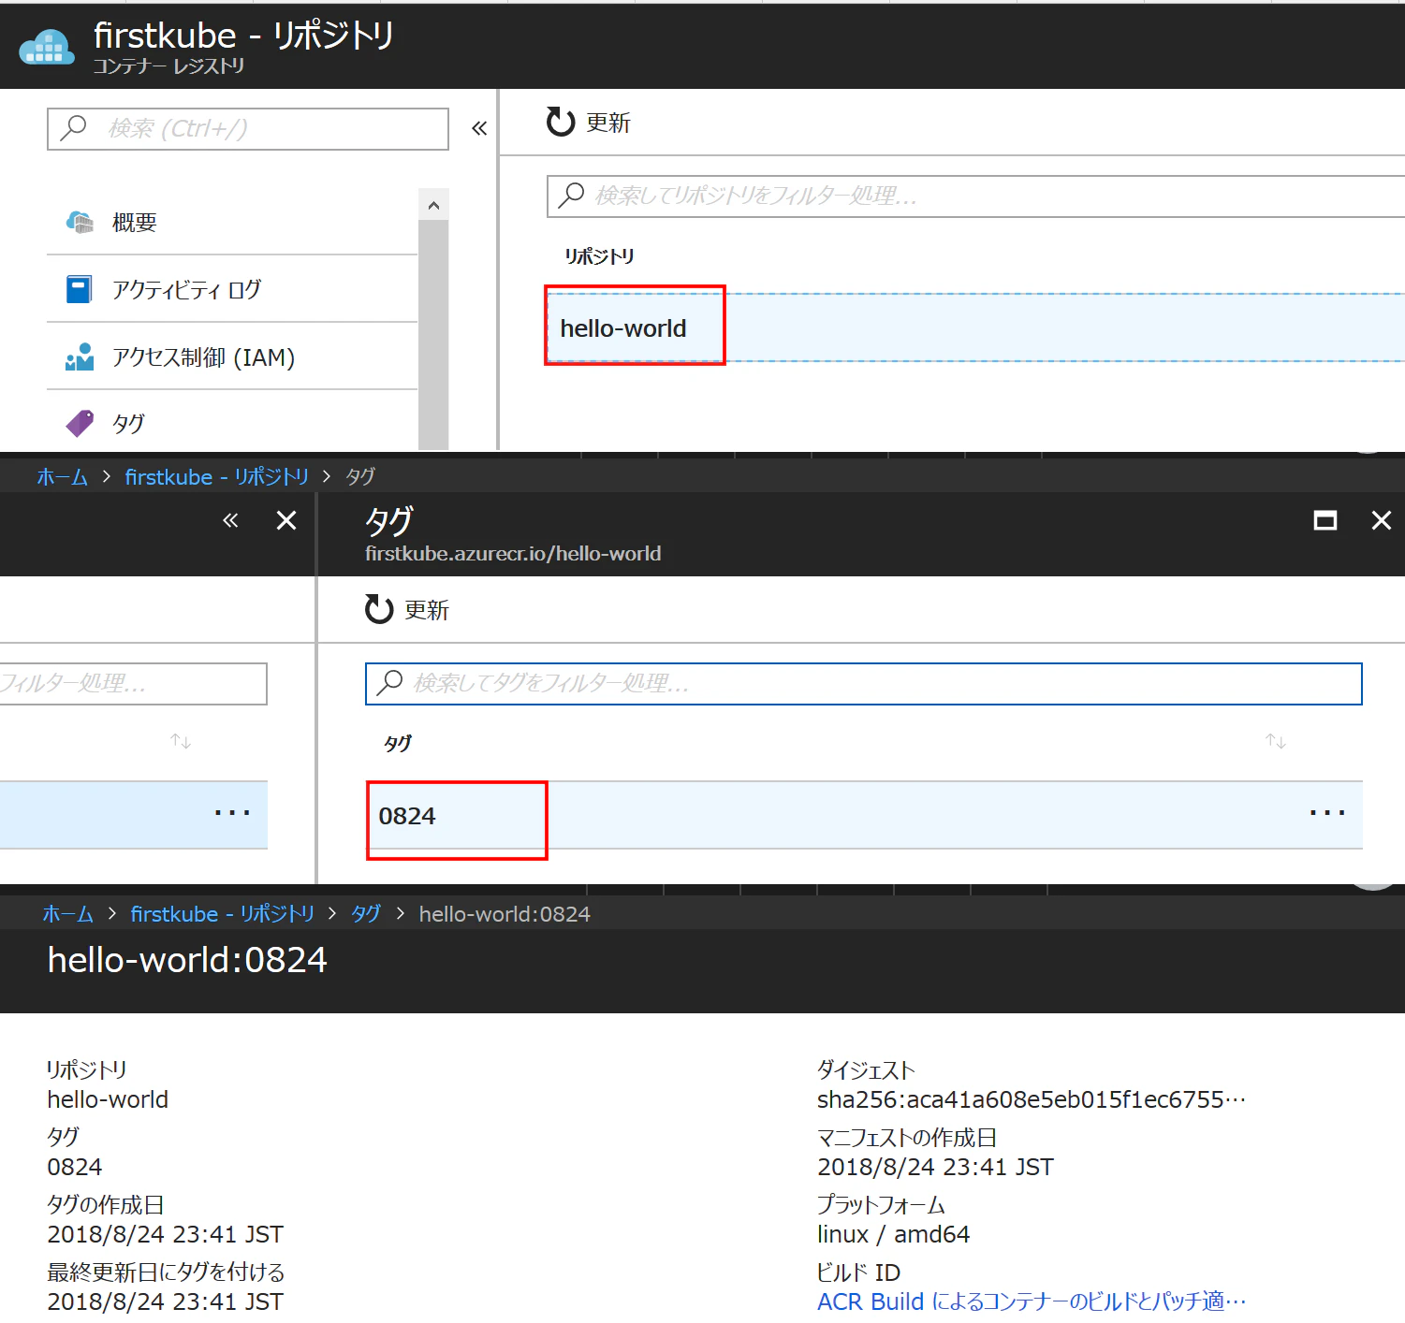Click firstkube - リポジトリ in the upper breadcrumb
The height and width of the screenshot is (1323, 1405).
coord(217,477)
